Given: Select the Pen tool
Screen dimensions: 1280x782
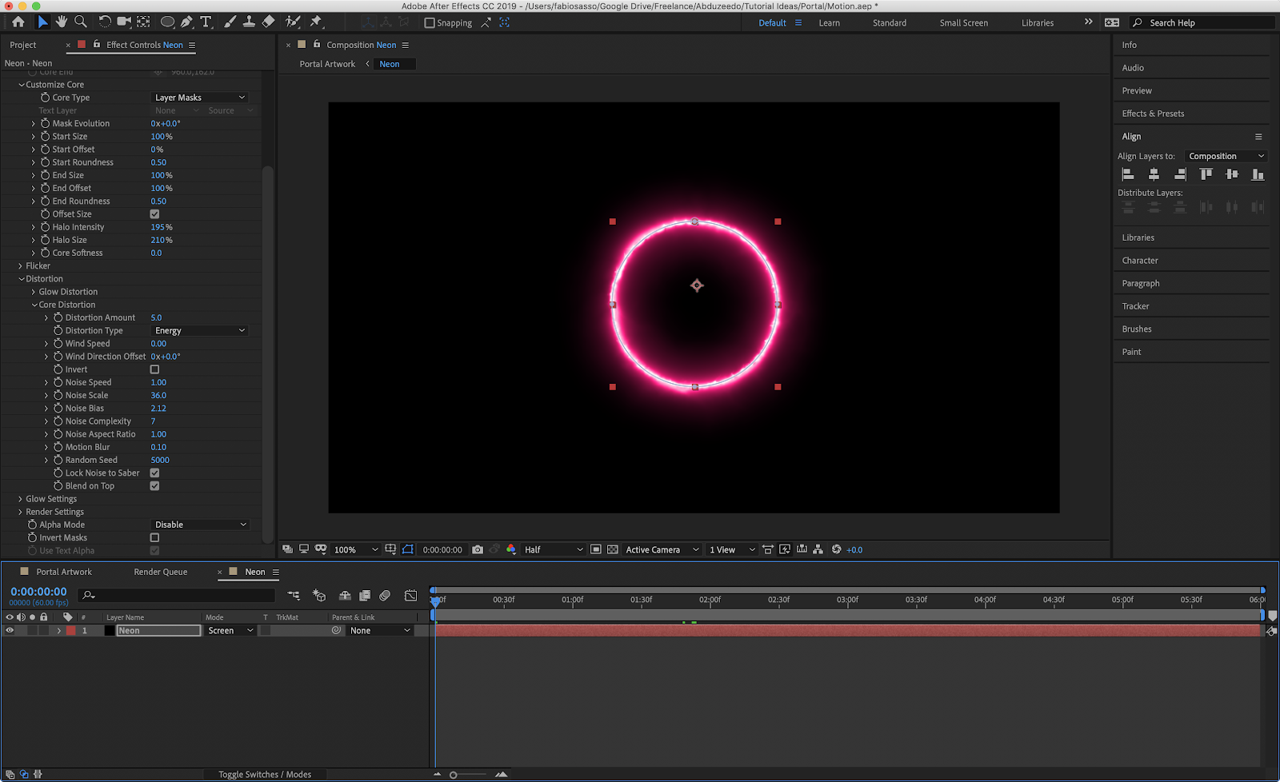Looking at the screenshot, I should click(186, 22).
